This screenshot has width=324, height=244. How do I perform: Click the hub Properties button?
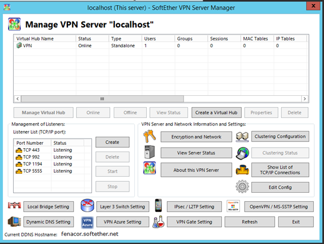261,112
